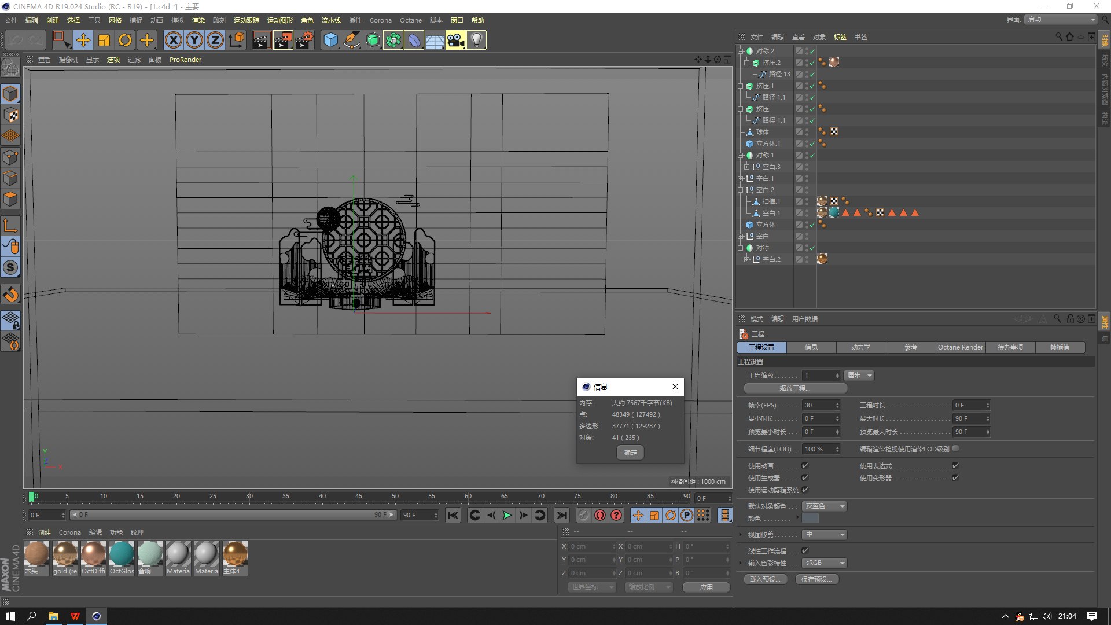Toggle the 线性工作流程 checkbox
Image resolution: width=1111 pixels, height=625 pixels.
805,550
